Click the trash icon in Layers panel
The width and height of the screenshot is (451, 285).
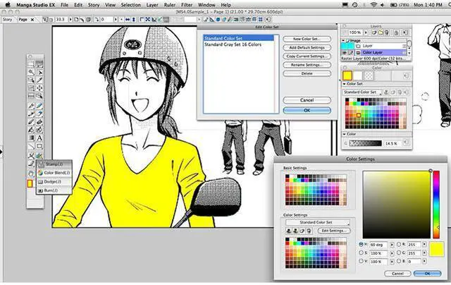(x=387, y=32)
